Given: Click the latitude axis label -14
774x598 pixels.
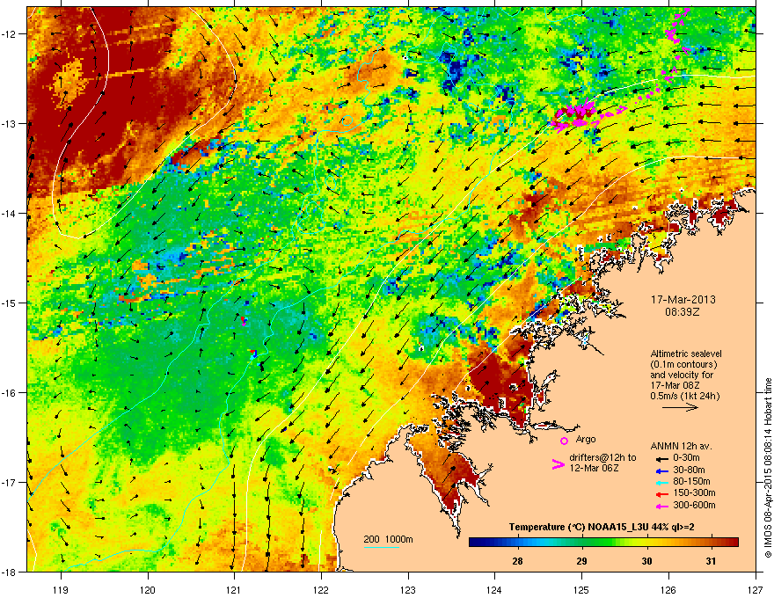Looking at the screenshot, I should coord(10,213).
